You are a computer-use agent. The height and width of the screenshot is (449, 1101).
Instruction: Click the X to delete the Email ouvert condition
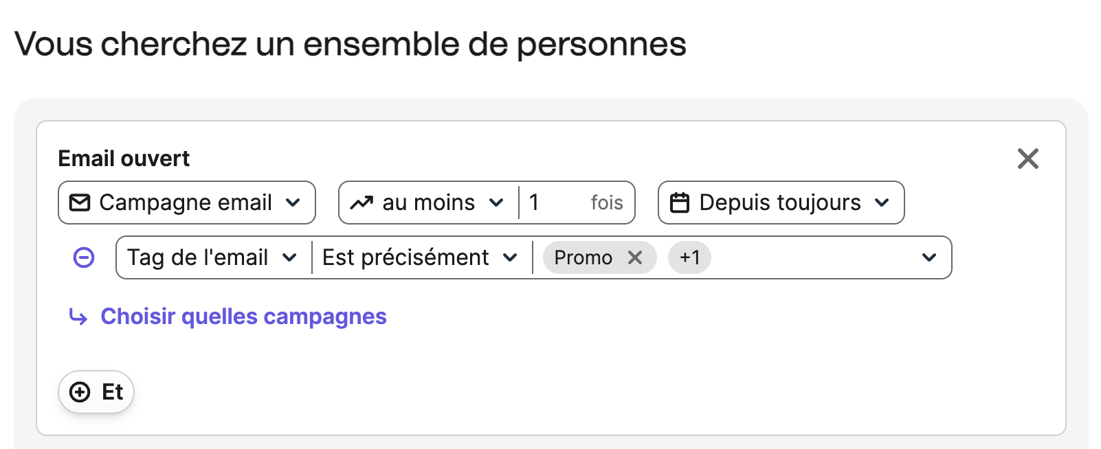click(1028, 159)
